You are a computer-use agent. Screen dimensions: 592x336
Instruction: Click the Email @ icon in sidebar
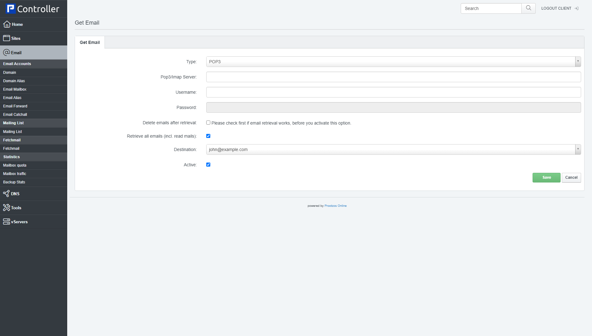point(7,52)
